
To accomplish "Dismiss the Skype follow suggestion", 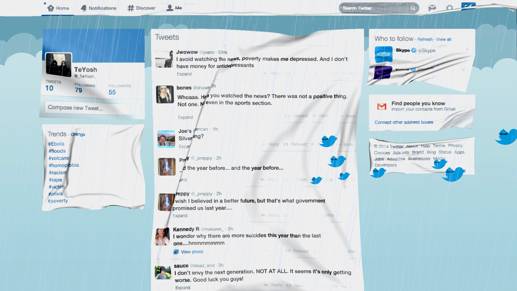I will pos(467,49).
